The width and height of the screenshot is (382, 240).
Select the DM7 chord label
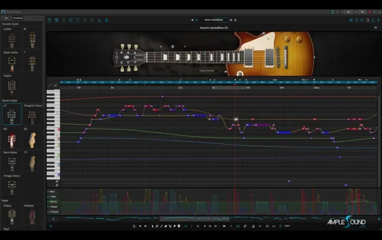[248, 88]
